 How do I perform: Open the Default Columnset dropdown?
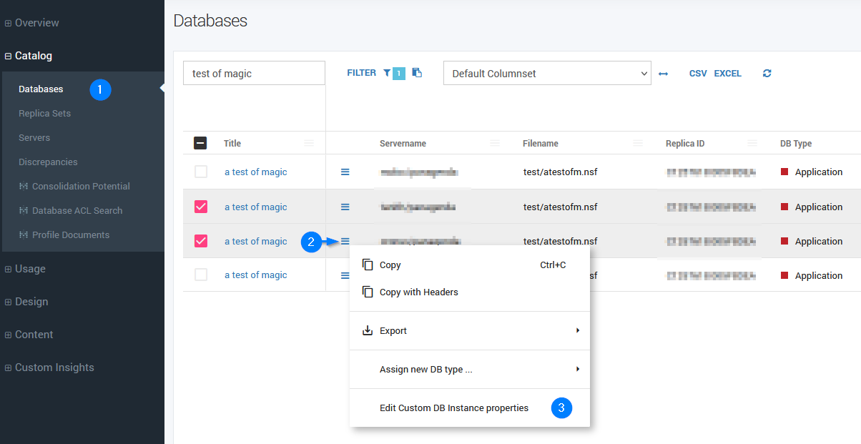[547, 74]
